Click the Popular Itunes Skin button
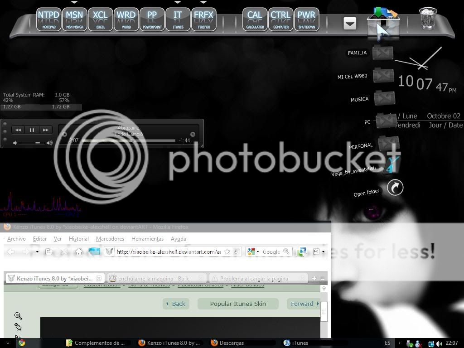Viewport: 464px width, 348px height. pyautogui.click(x=238, y=304)
